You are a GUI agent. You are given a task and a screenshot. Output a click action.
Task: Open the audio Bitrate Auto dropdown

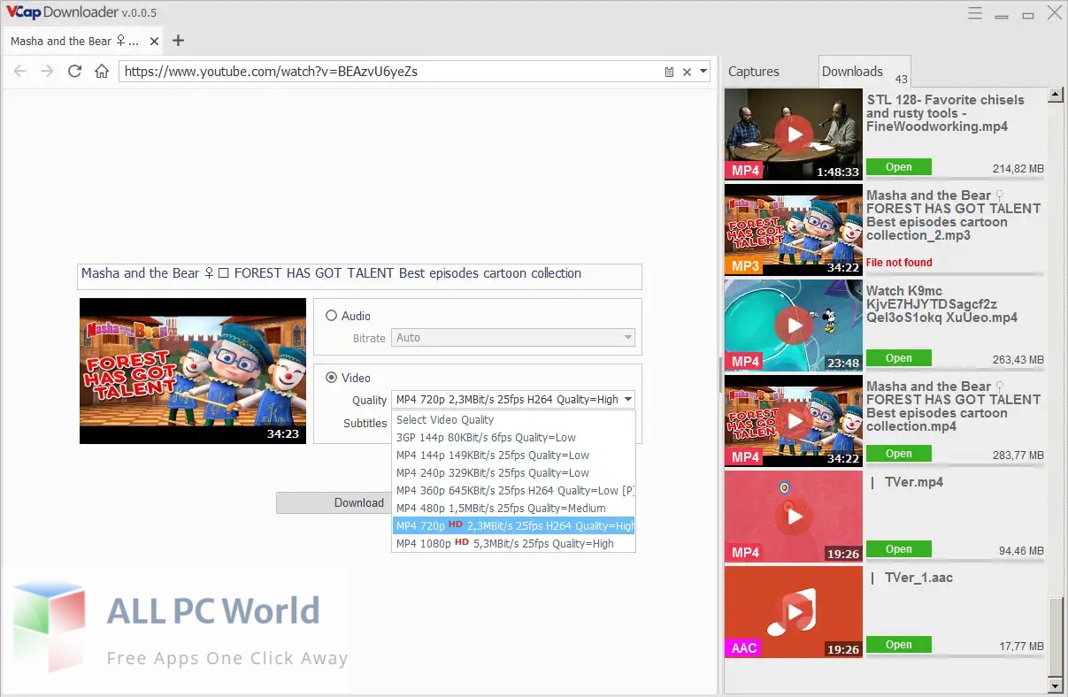coord(513,337)
